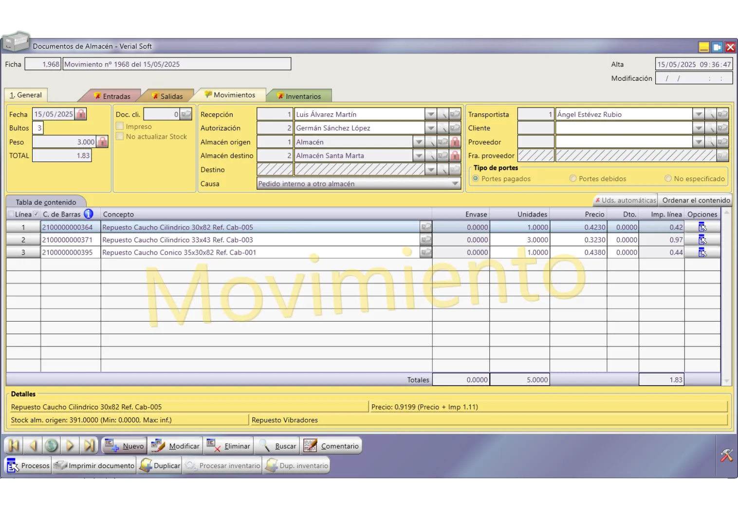Click the lock icon next to Fecha

click(x=81, y=114)
